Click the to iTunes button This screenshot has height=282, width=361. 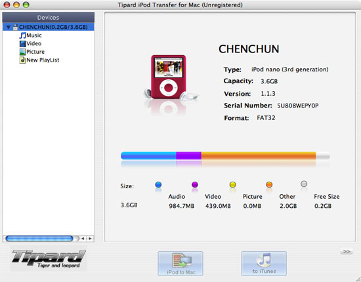[x=264, y=264]
